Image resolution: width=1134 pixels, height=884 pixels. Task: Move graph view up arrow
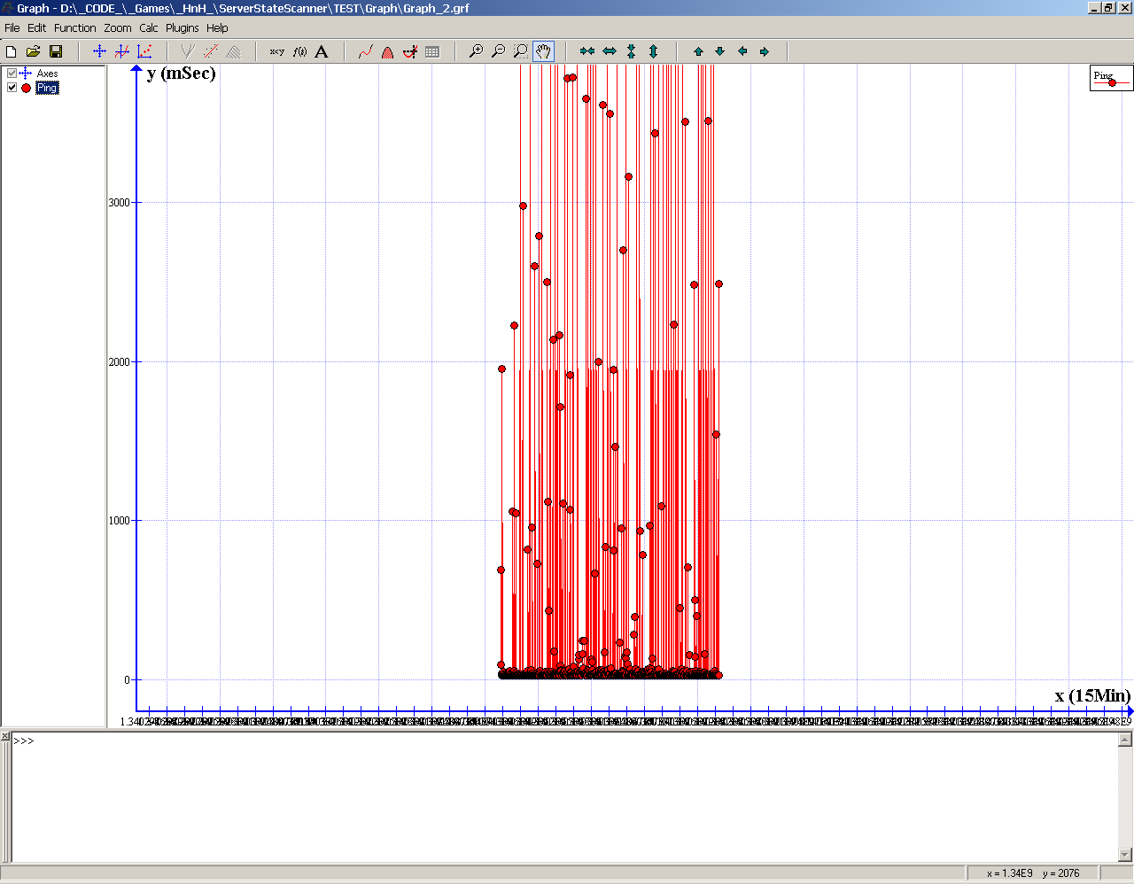click(x=698, y=51)
